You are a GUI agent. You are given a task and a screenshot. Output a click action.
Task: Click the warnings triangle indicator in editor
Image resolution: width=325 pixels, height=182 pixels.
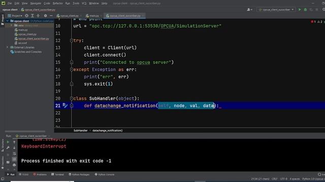pos(320,22)
